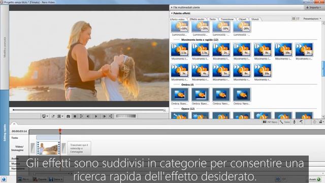This screenshot has width=325, height=183.
Task: Expand File multimediali utente section
Action: (185, 8)
